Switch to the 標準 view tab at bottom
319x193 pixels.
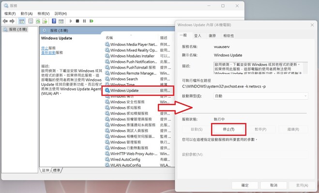pyautogui.click(x=57, y=170)
